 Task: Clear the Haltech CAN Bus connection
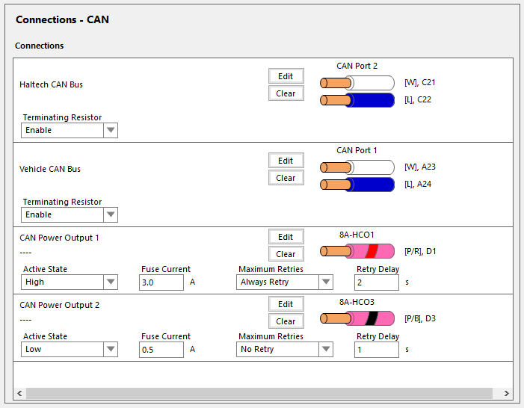(286, 93)
